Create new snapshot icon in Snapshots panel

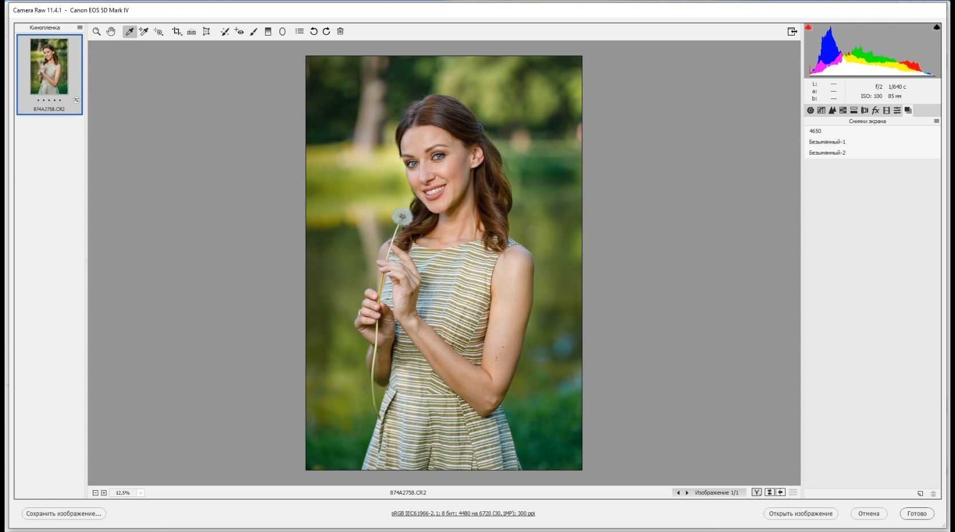[921, 493]
